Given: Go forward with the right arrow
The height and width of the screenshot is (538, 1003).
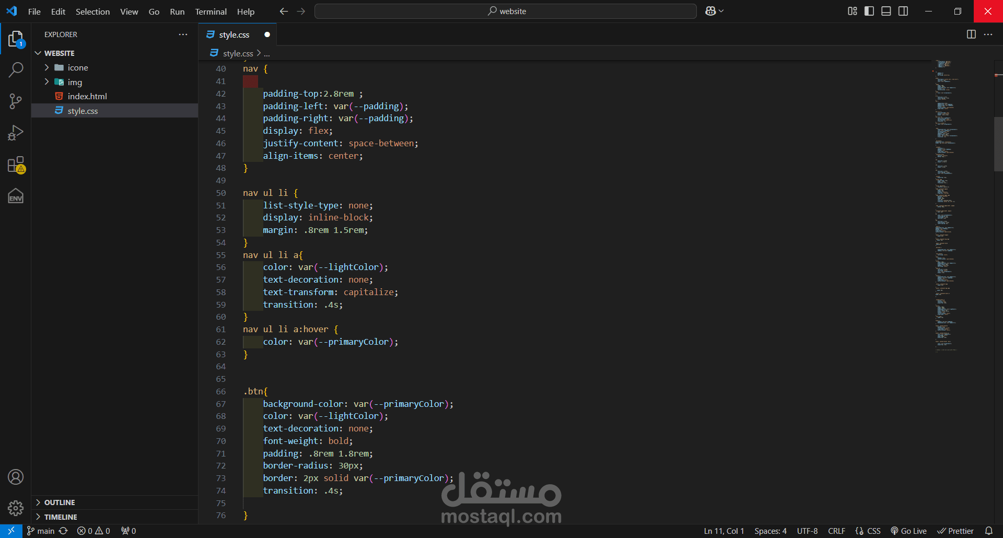Looking at the screenshot, I should pos(301,11).
